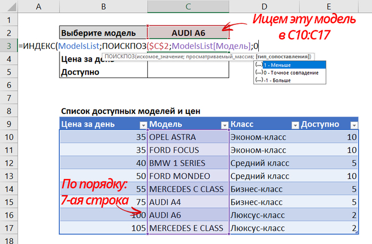
Task: Select column E header
Action: pyautogui.click(x=329, y=6)
